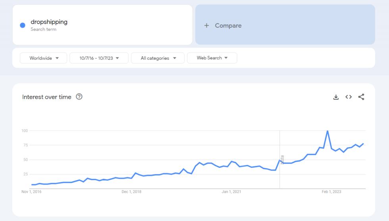Viewport: 389px width, 221px height.
Task: Click the 100 y-axis label
Action: (25, 131)
